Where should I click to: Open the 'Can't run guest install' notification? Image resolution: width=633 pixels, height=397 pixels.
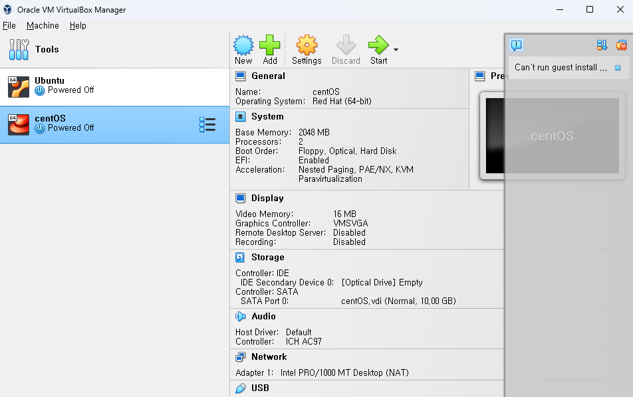point(561,67)
